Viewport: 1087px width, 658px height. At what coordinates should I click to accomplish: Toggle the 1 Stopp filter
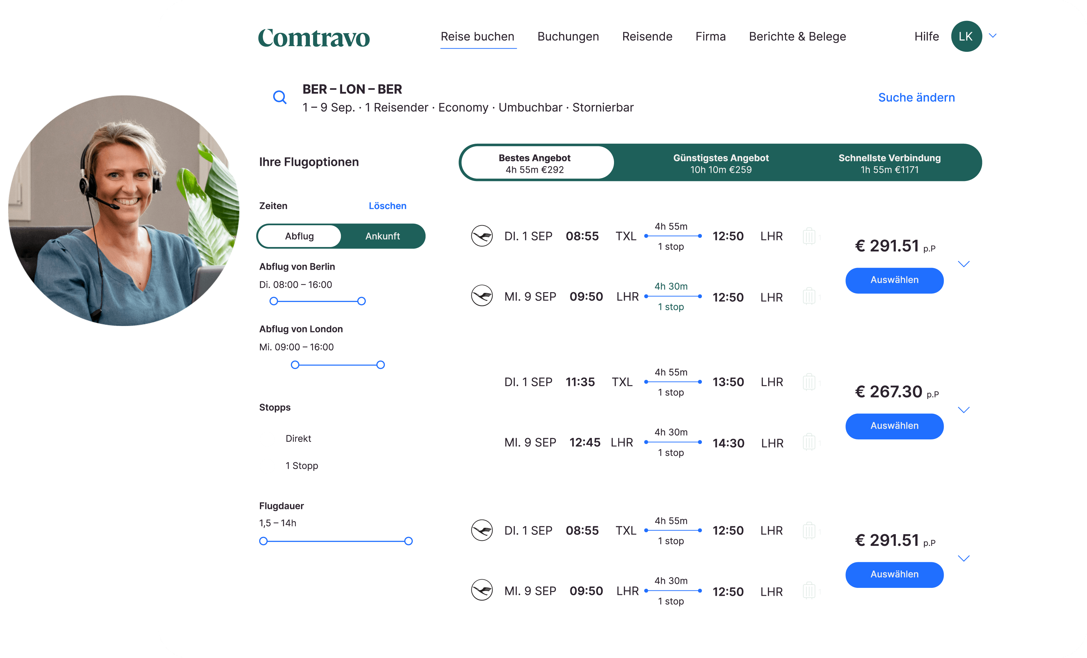coord(302,466)
